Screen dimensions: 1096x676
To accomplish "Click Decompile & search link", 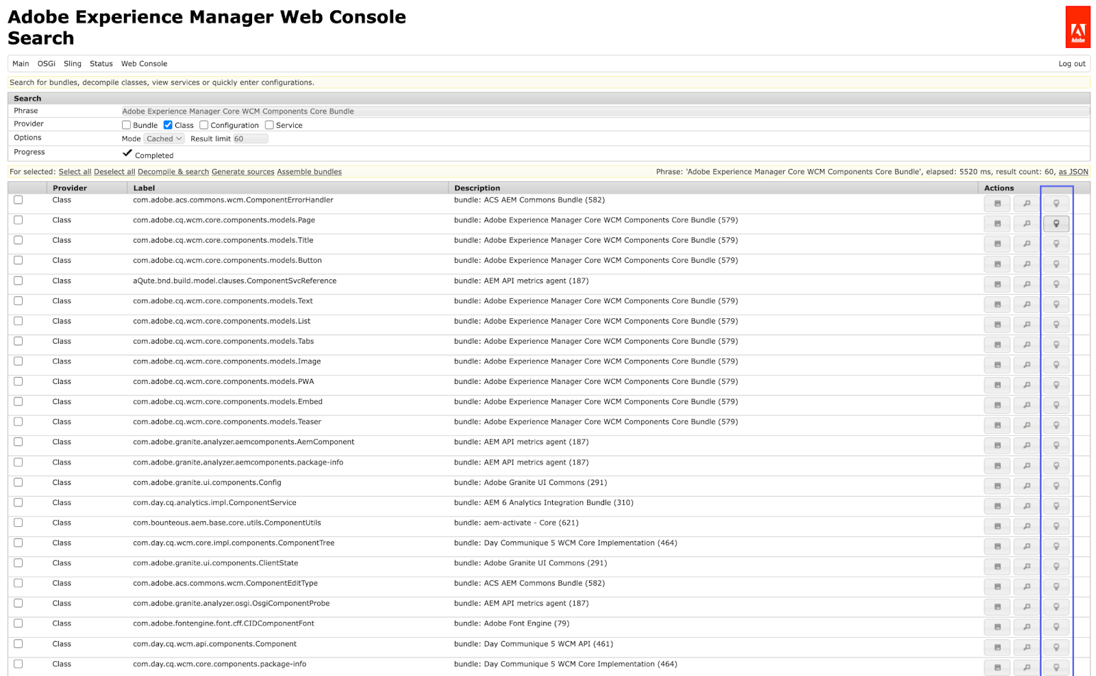I will coord(173,172).
